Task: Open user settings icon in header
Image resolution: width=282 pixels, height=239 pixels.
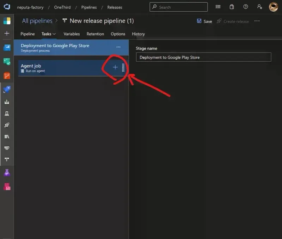Action: 259,7
